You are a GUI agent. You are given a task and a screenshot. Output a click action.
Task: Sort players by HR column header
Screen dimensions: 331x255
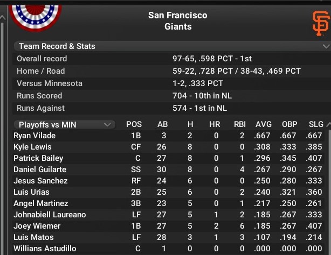[x=214, y=125]
